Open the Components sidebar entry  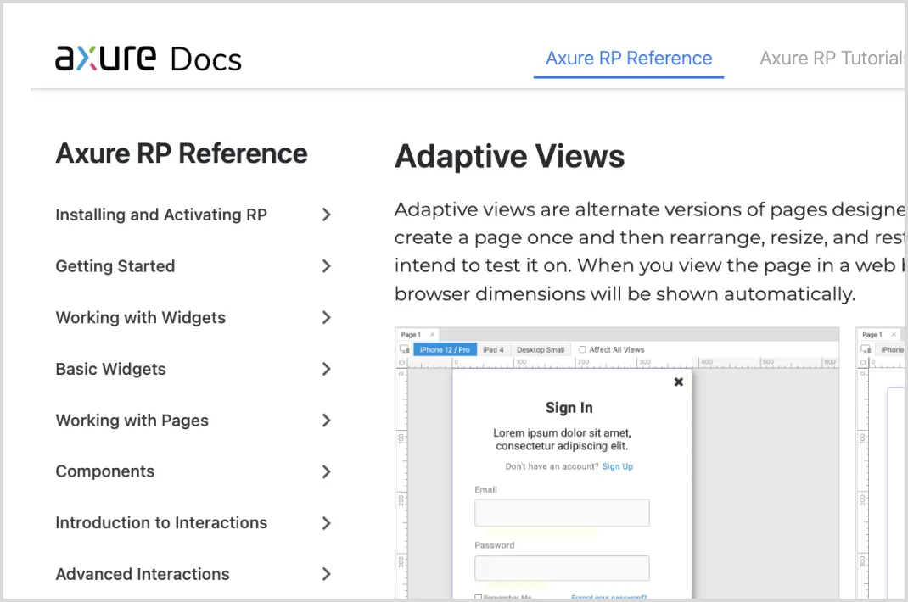pyautogui.click(x=105, y=472)
